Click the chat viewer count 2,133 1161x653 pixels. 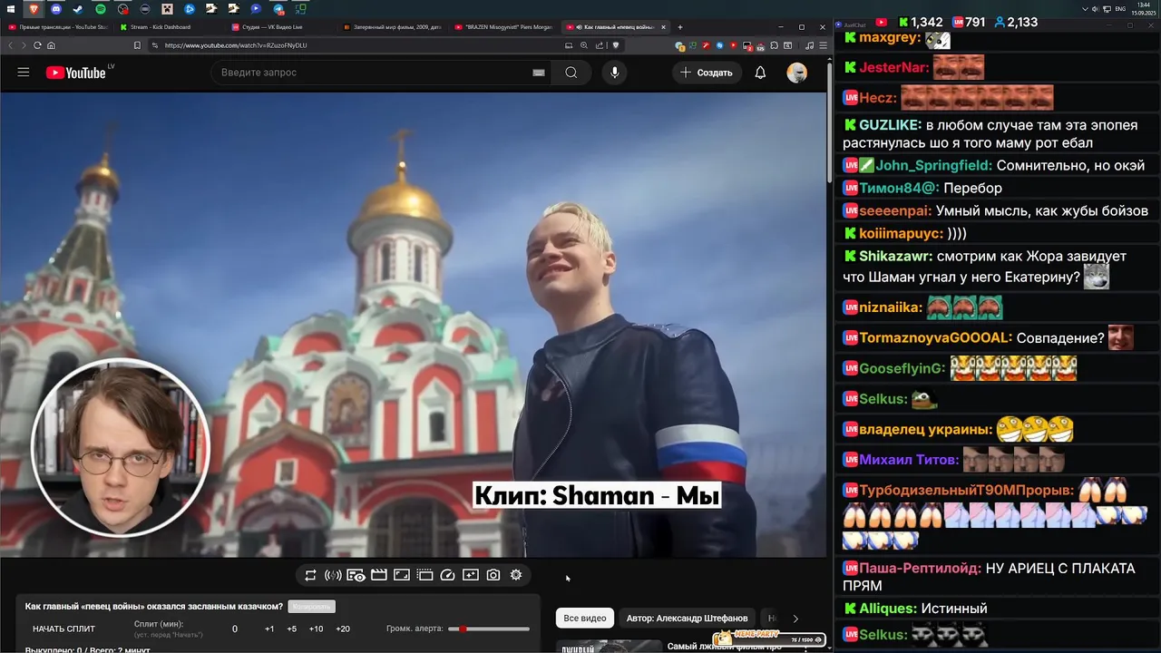tap(1016, 22)
